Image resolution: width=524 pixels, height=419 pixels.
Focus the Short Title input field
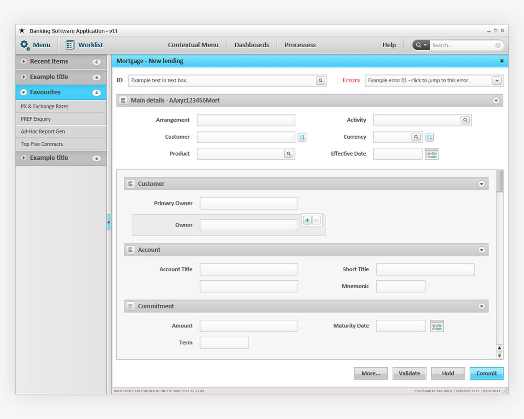click(x=425, y=269)
